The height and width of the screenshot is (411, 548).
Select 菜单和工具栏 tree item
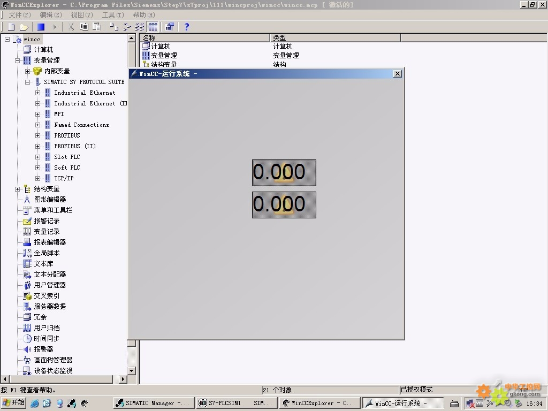tap(53, 210)
